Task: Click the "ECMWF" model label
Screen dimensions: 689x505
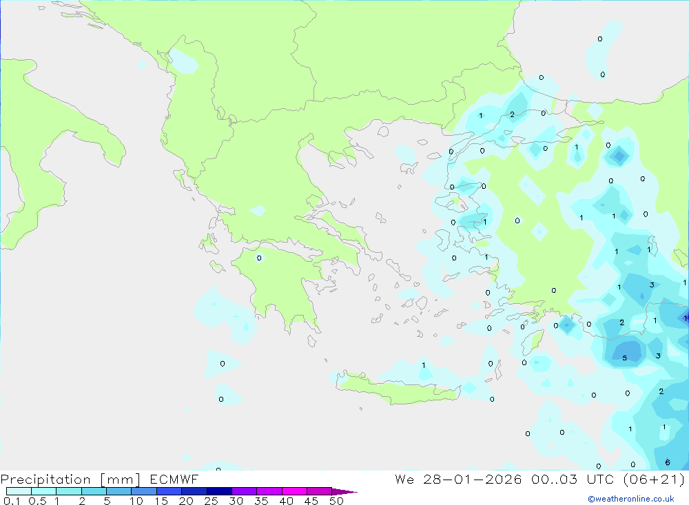Action: [x=174, y=479]
